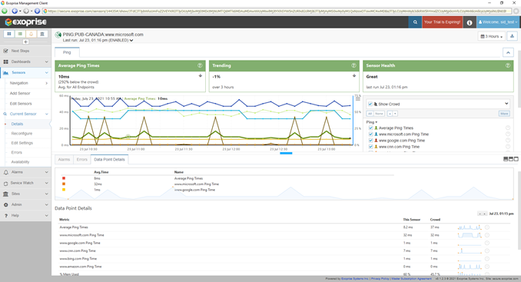This screenshot has height=282, width=521.
Task: Open the sites building quick icon
Action: coord(42,34)
